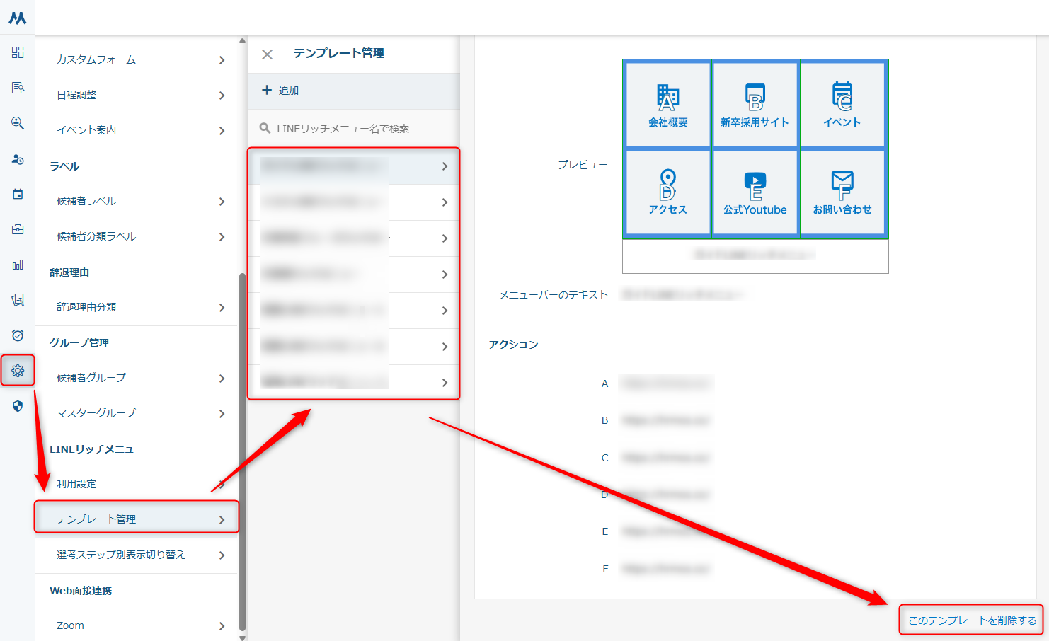The image size is (1049, 641).
Task: Open 利用設定 under LINEリッチメニュー
Action: click(137, 484)
